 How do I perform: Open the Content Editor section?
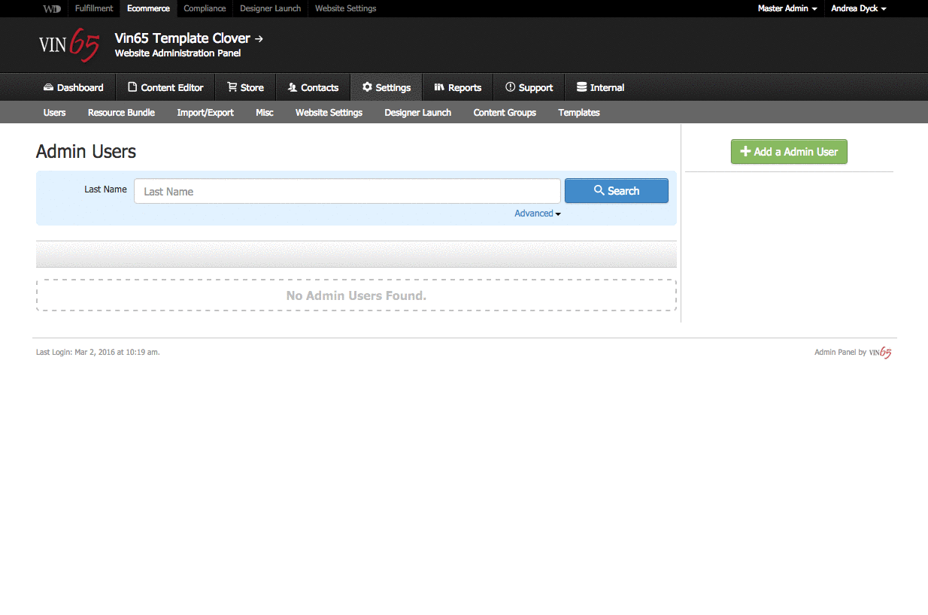pyautogui.click(x=165, y=87)
